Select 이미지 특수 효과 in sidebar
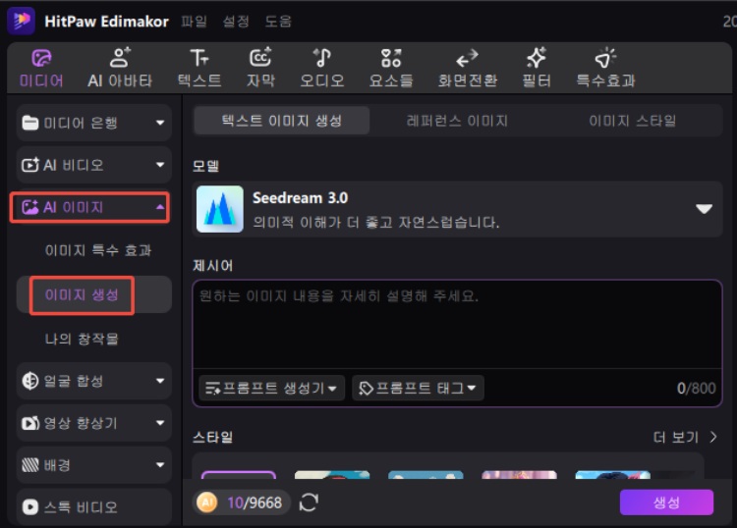 coord(98,250)
